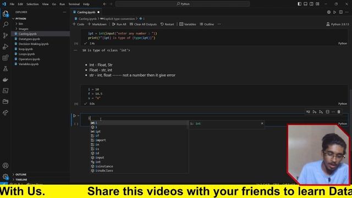Open the Explorer view in activity bar

pos(5,14)
